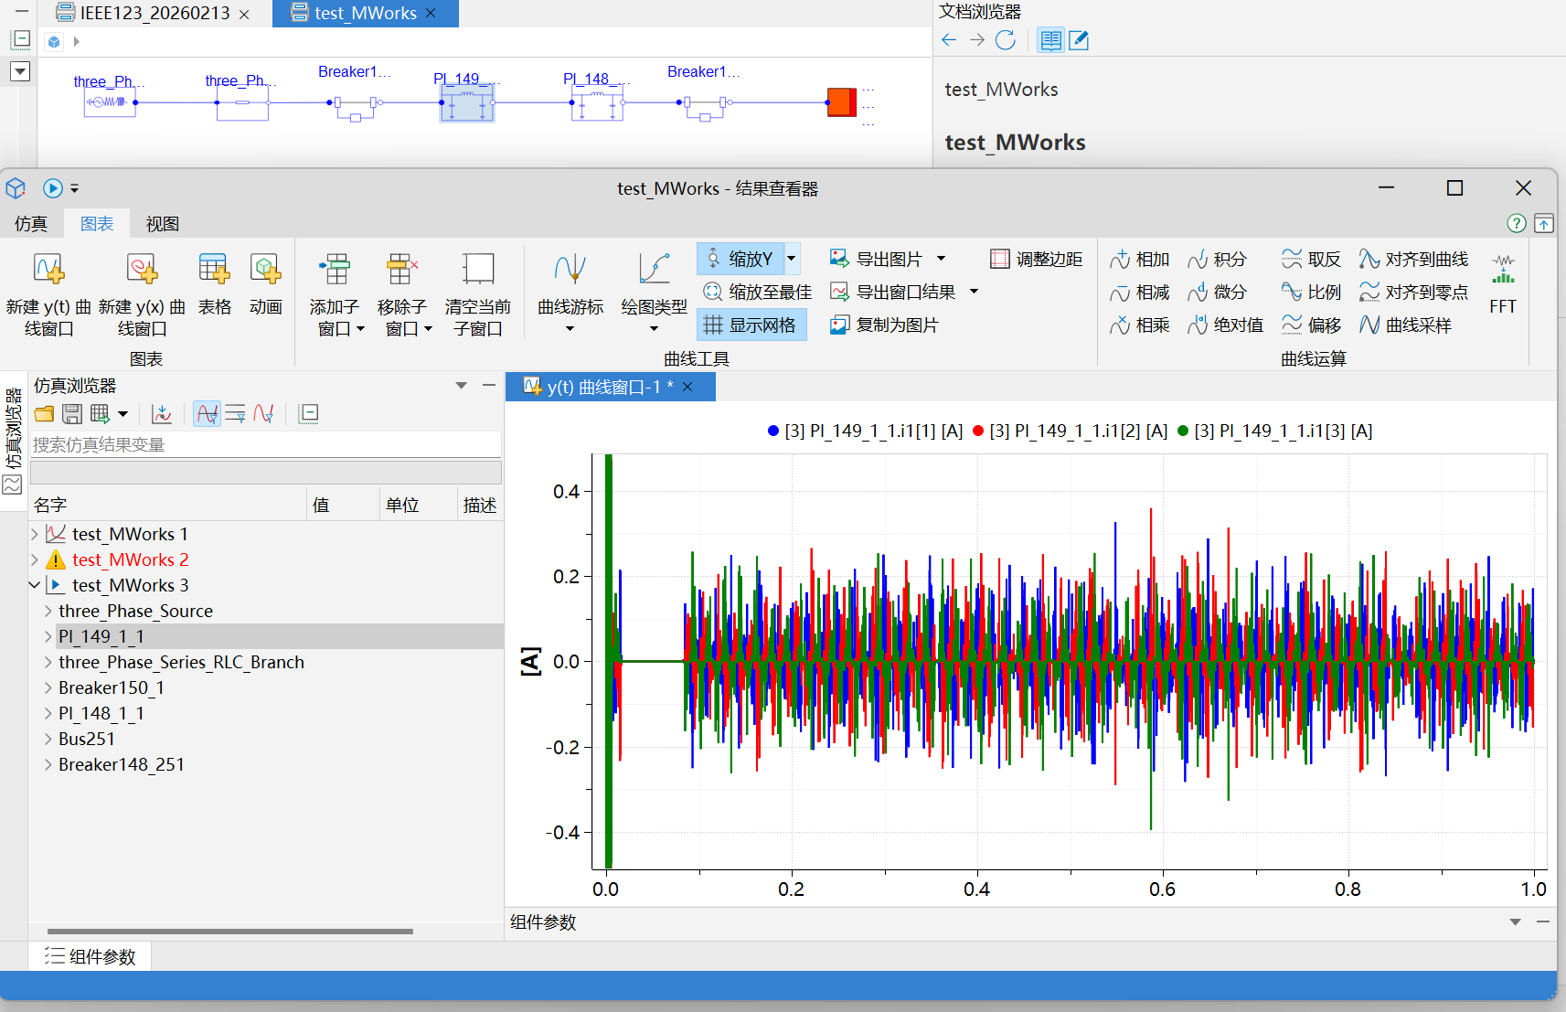
Task: Click the search simulation result variable field
Action: coord(265,445)
